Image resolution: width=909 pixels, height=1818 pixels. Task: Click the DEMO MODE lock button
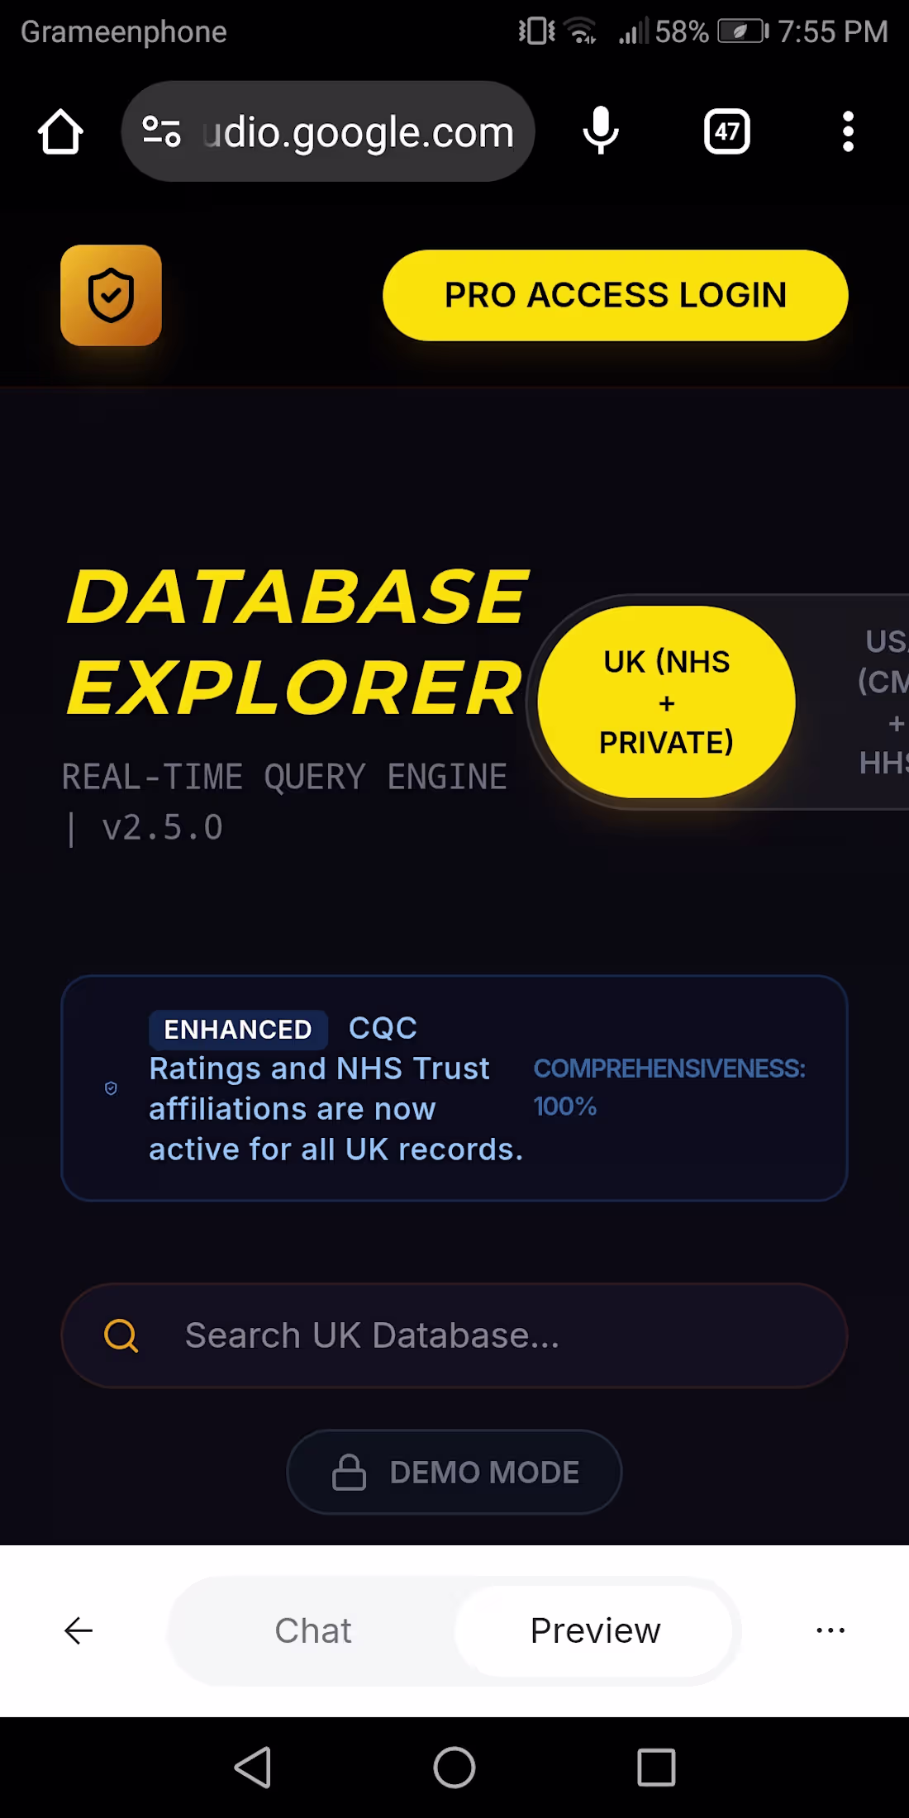tap(454, 1472)
